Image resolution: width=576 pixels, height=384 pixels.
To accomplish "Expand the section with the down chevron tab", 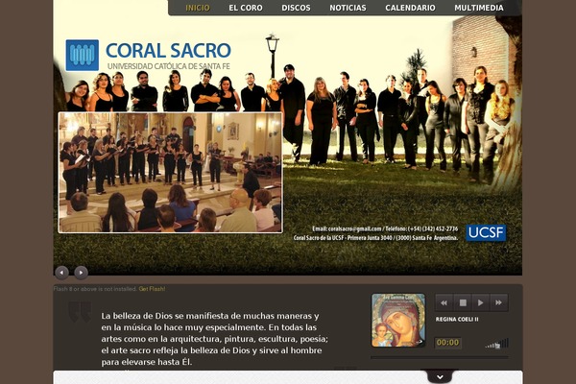I will tap(440, 376).
